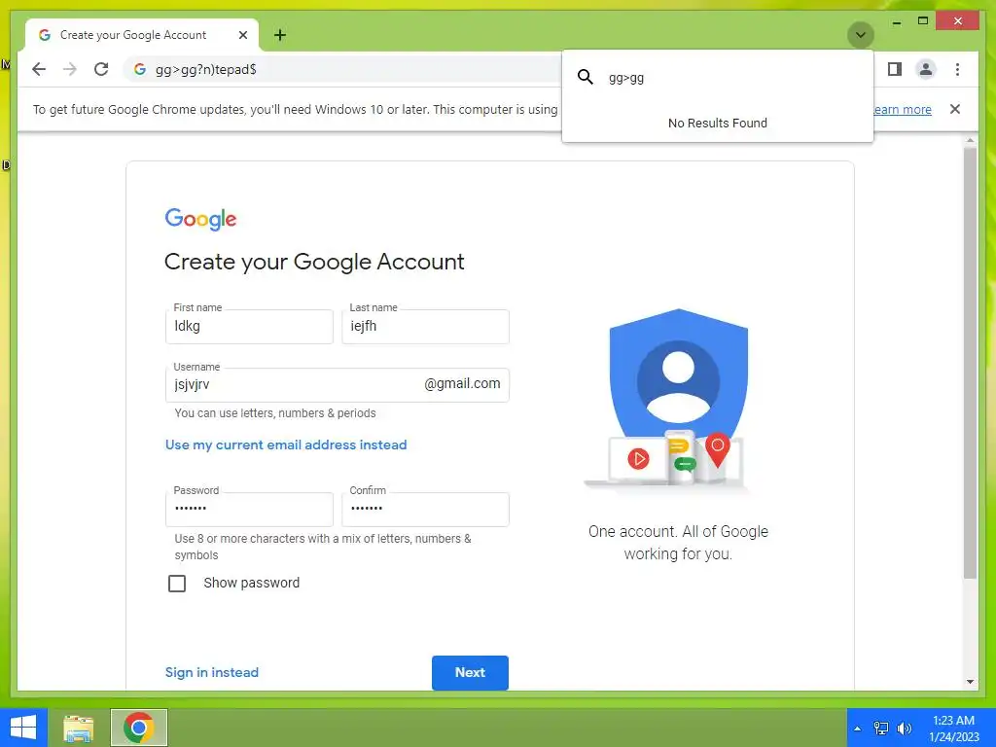Collapse the tab search dropdown button
Viewport: 996px width, 747px height.
click(861, 35)
